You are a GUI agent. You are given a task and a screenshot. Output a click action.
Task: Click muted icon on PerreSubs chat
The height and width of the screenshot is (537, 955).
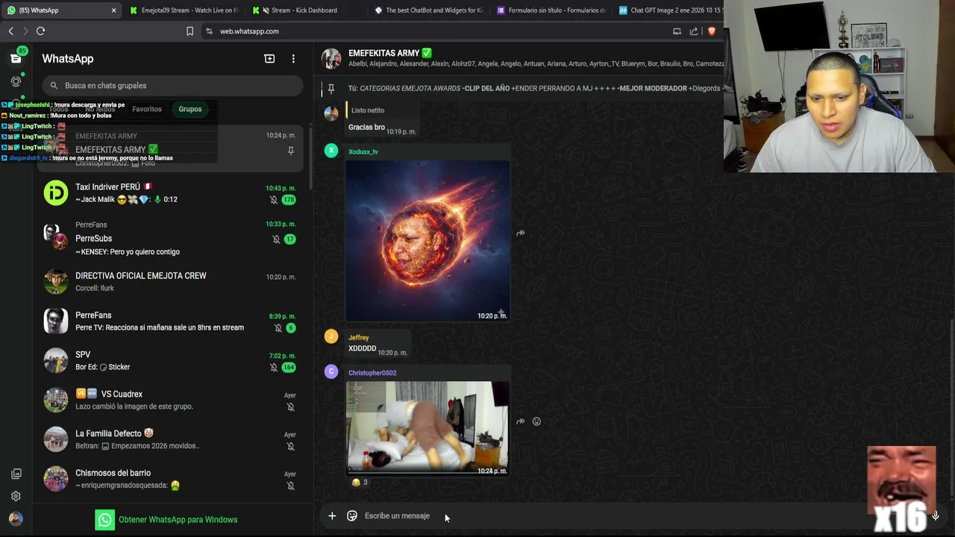[276, 239]
